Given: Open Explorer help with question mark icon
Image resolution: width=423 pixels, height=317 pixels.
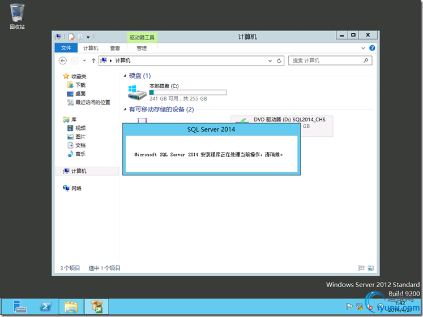Looking at the screenshot, I should tap(372, 48).
